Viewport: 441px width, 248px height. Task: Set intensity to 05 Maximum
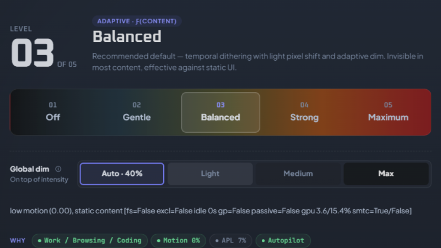point(388,112)
